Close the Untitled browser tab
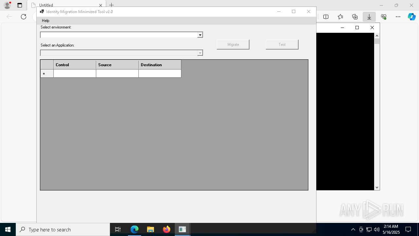 101,5
